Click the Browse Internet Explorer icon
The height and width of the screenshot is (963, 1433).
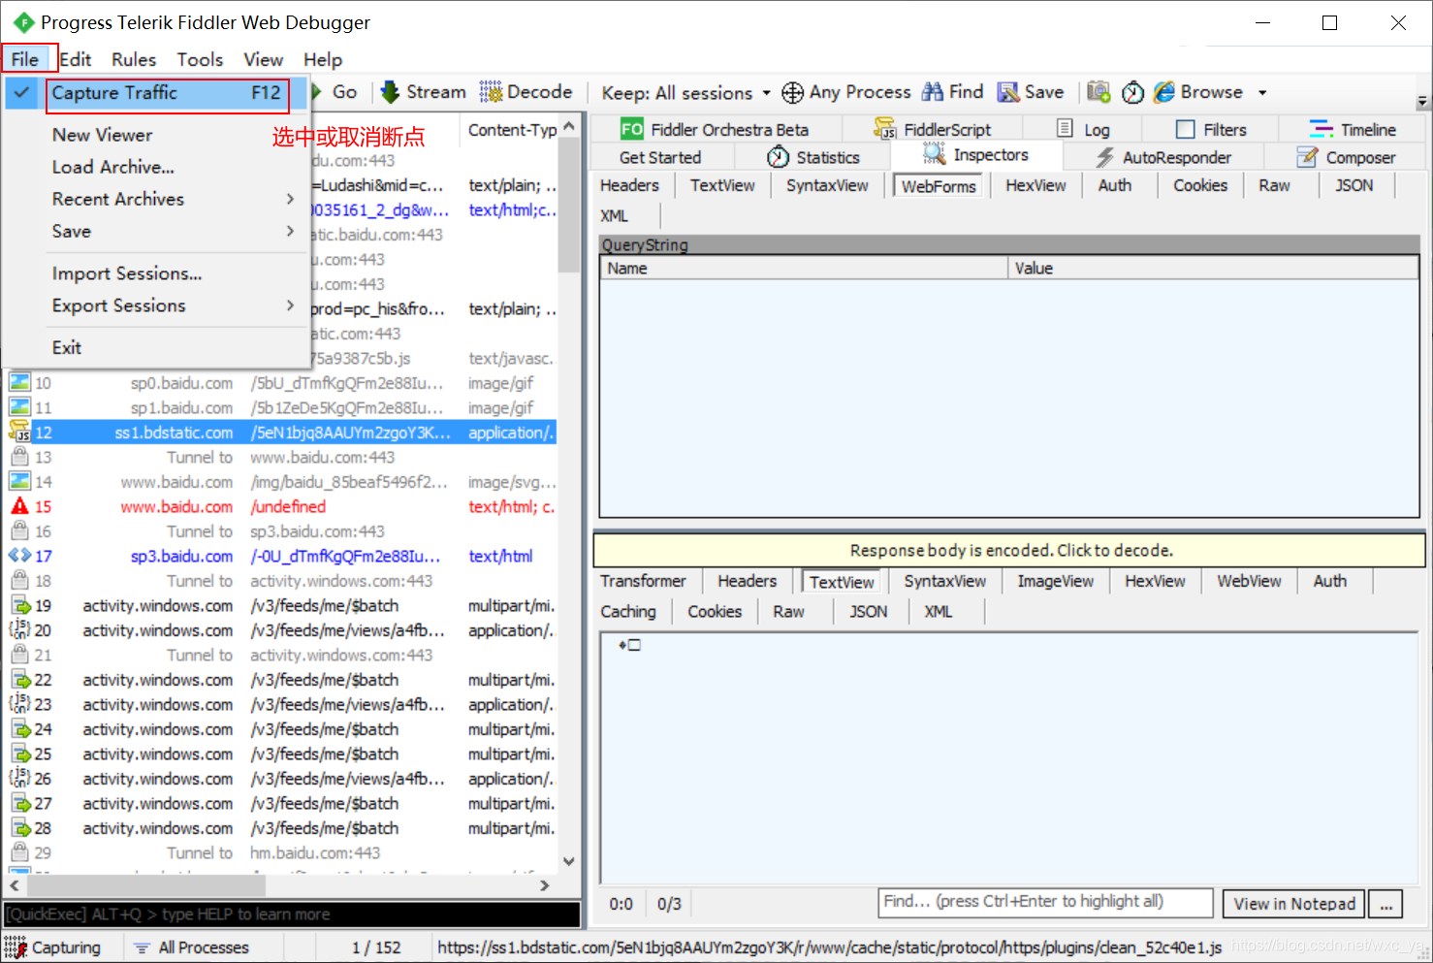point(1164,92)
